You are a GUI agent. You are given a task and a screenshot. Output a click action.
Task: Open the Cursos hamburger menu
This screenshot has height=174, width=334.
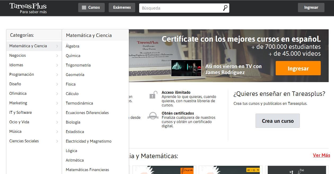(x=91, y=7)
